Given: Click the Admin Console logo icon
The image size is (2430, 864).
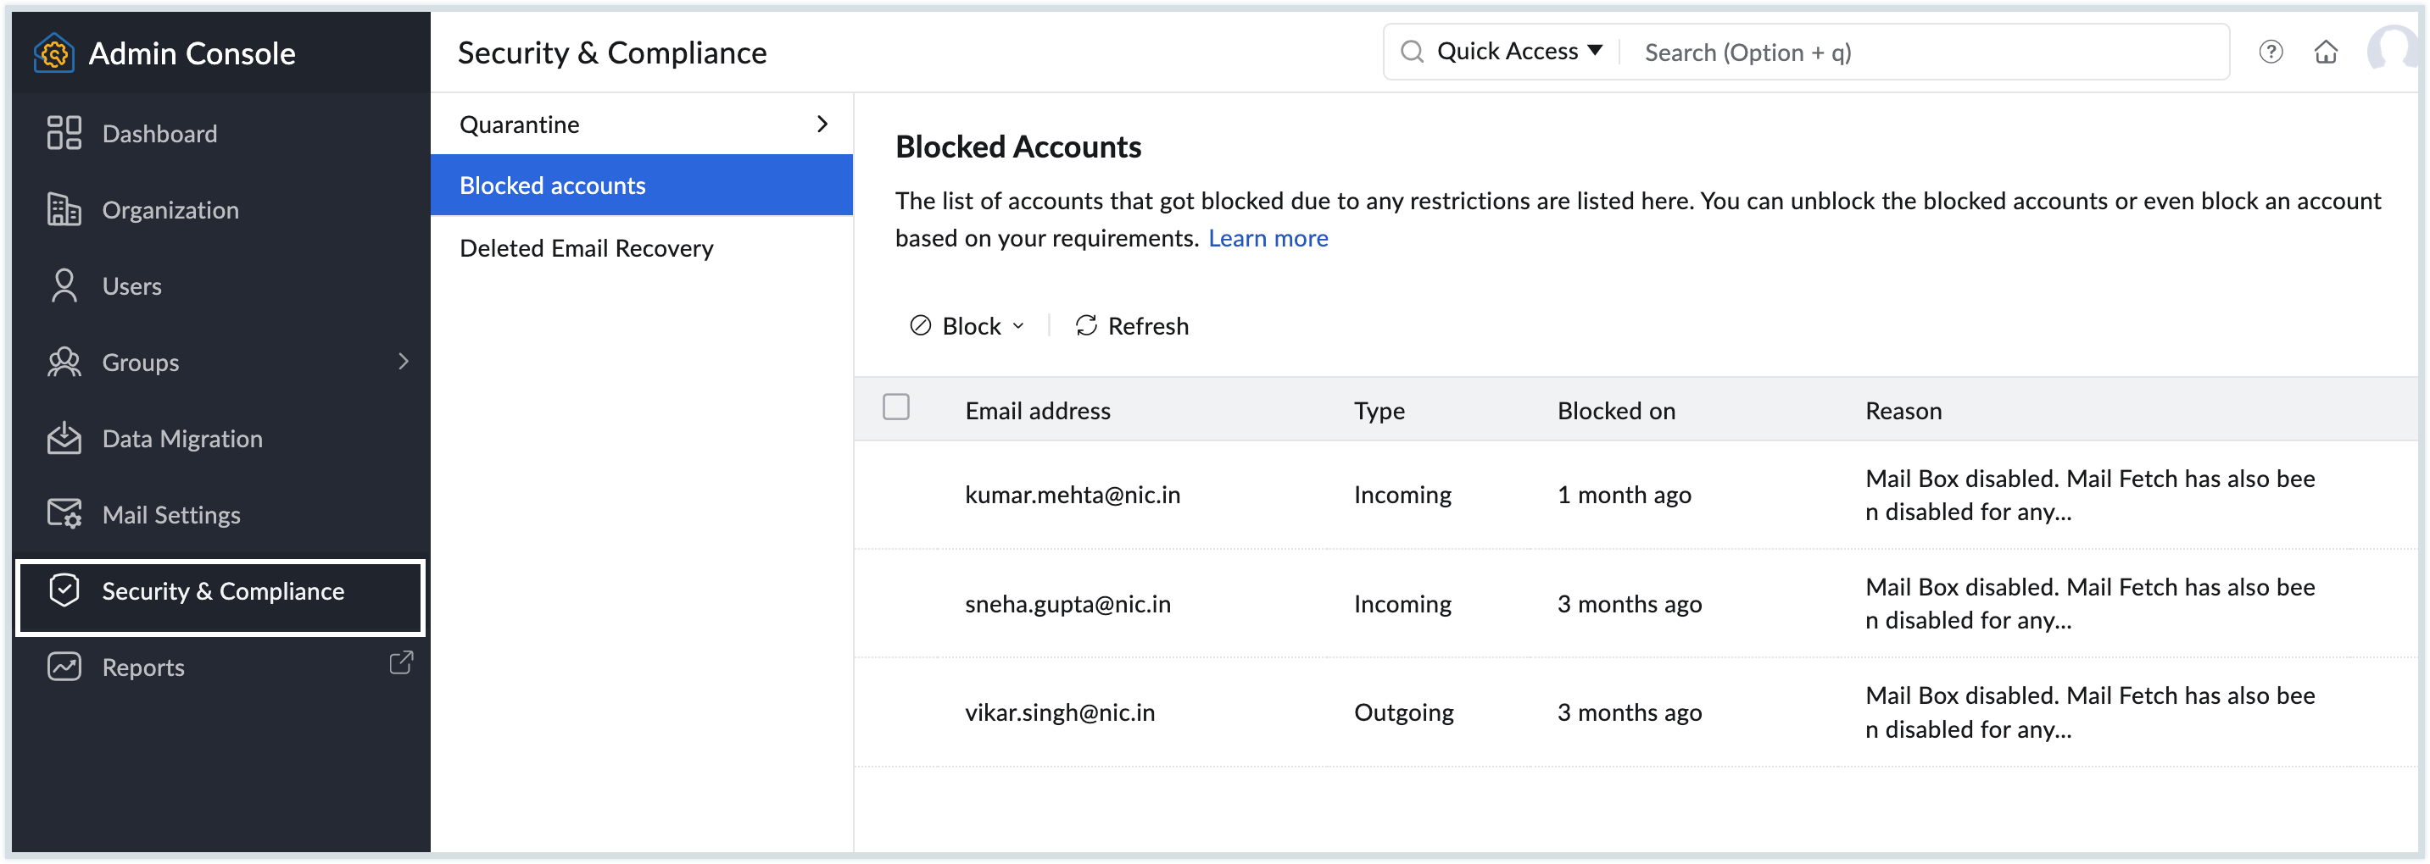Looking at the screenshot, I should point(53,53).
